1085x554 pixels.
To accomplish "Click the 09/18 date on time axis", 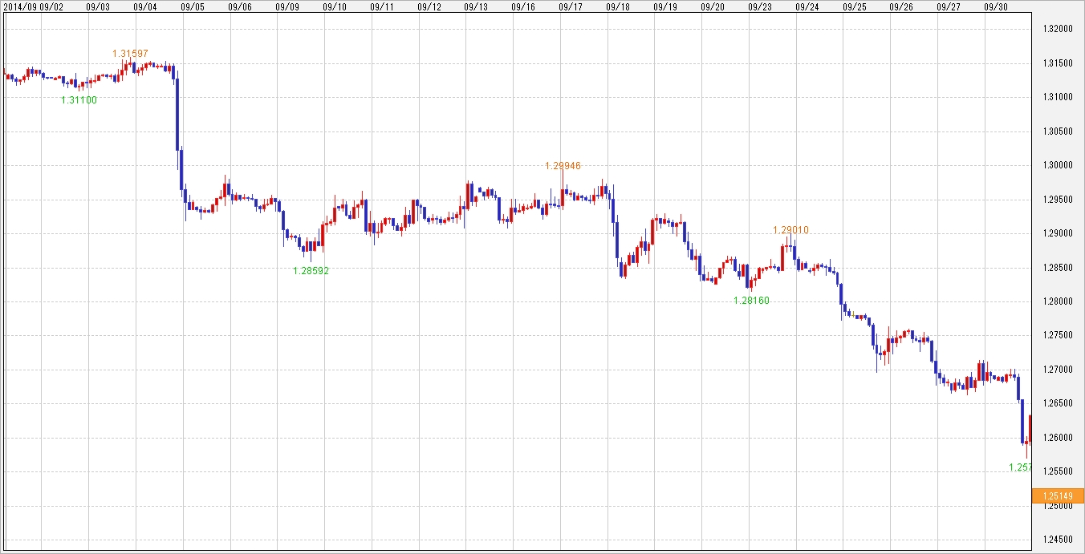I will click(x=618, y=6).
